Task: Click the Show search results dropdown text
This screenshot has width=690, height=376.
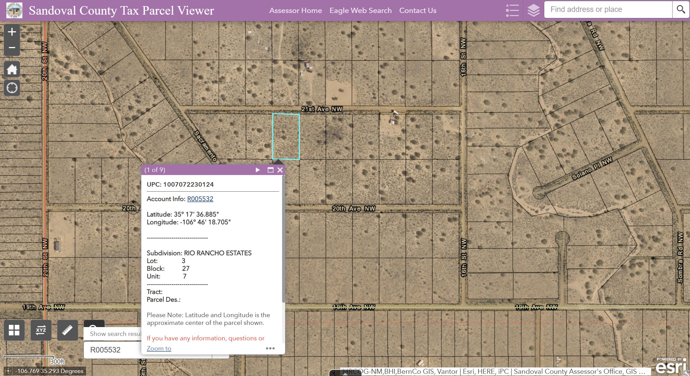Action: (115, 334)
